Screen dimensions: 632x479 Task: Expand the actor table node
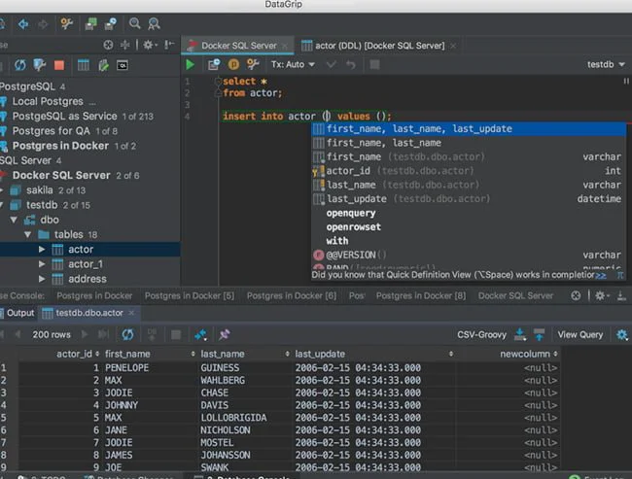tap(42, 250)
